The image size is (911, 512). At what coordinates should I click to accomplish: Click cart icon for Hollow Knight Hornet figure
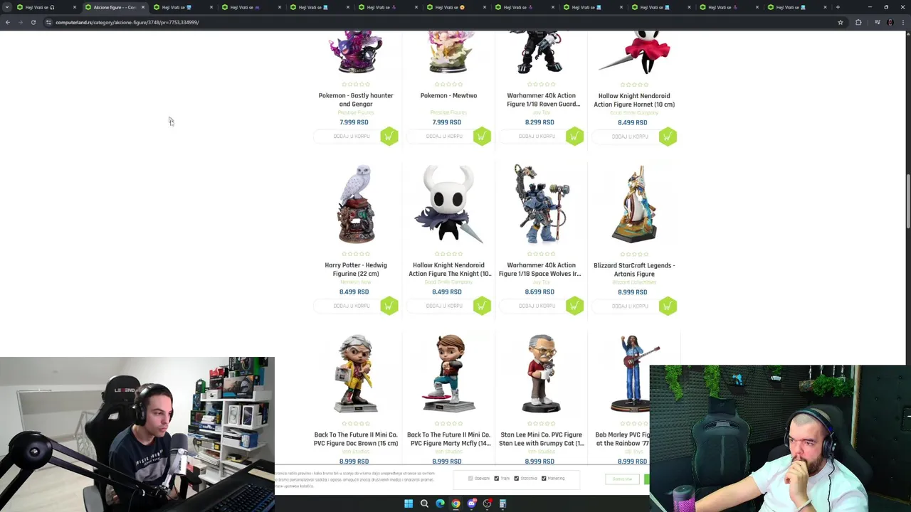pos(668,137)
